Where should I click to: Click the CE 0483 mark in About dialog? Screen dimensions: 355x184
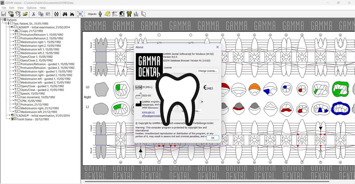208,88
